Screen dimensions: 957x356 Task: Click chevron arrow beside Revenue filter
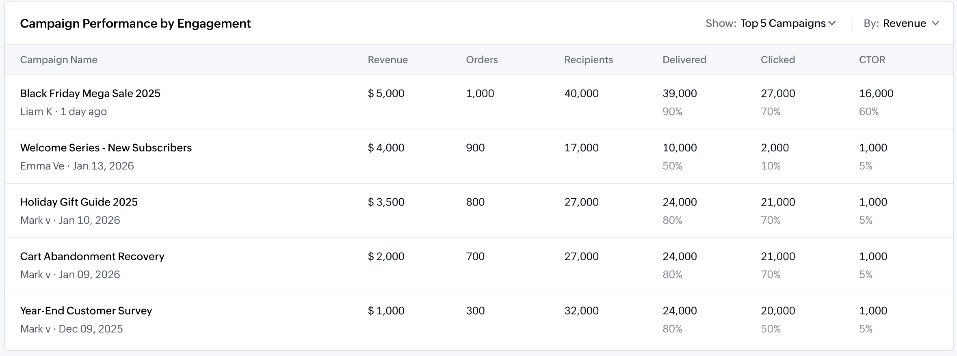coord(935,24)
